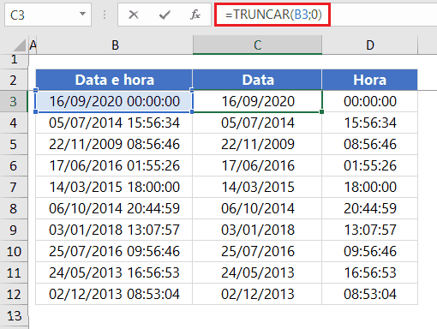437x329 pixels.
Task: Select cell with 06/10/2014 20:44:59
Action: (114, 208)
